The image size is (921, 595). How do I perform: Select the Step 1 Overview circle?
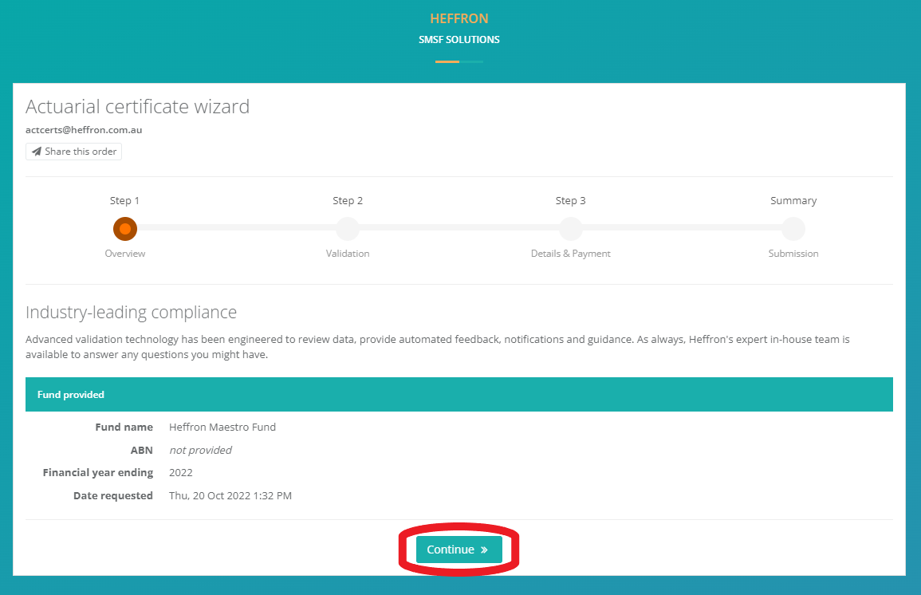click(125, 228)
